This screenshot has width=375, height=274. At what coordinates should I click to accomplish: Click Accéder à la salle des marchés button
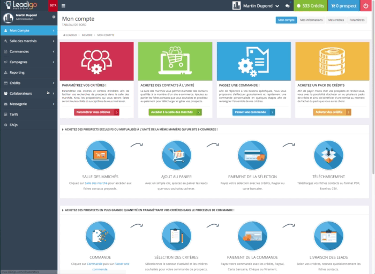tap(175, 112)
